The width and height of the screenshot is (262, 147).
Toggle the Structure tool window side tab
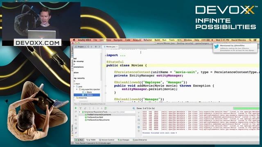point(72,66)
